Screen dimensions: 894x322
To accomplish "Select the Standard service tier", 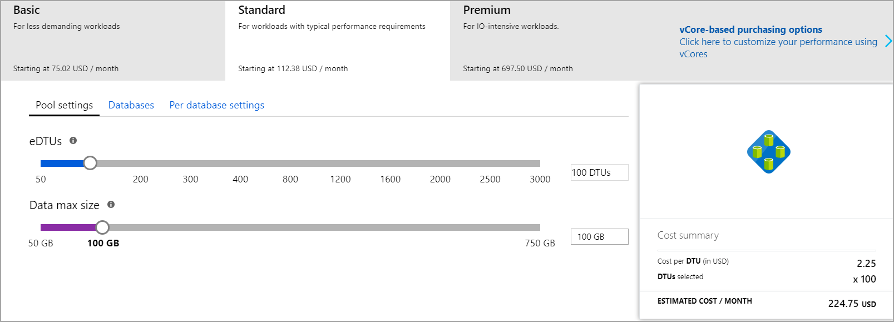I will pos(338,41).
